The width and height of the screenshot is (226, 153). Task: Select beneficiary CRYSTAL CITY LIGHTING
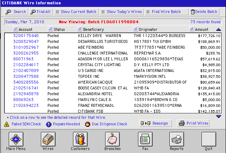[x=99, y=65]
